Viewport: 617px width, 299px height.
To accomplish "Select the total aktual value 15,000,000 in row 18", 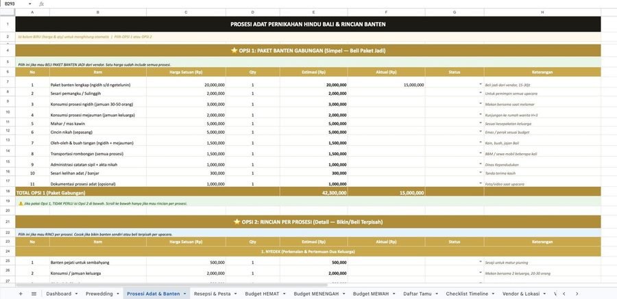I will [x=386, y=193].
